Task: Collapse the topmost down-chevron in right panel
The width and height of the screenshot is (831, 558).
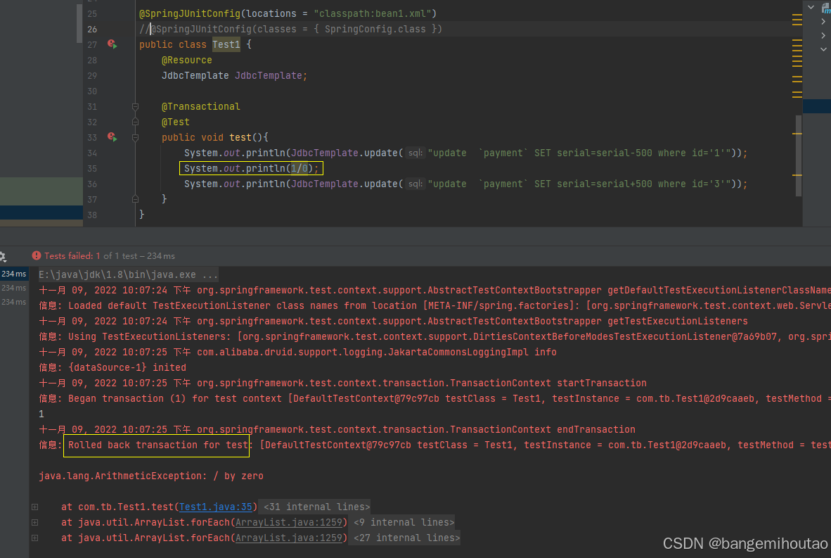Action: pos(811,7)
